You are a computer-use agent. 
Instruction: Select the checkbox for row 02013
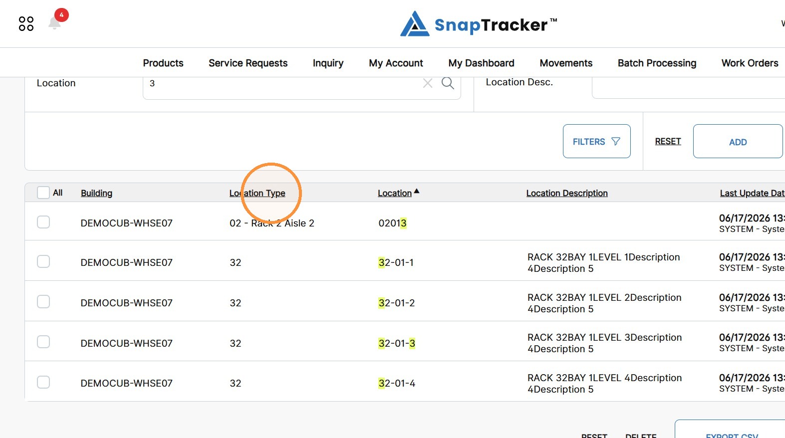[43, 222]
